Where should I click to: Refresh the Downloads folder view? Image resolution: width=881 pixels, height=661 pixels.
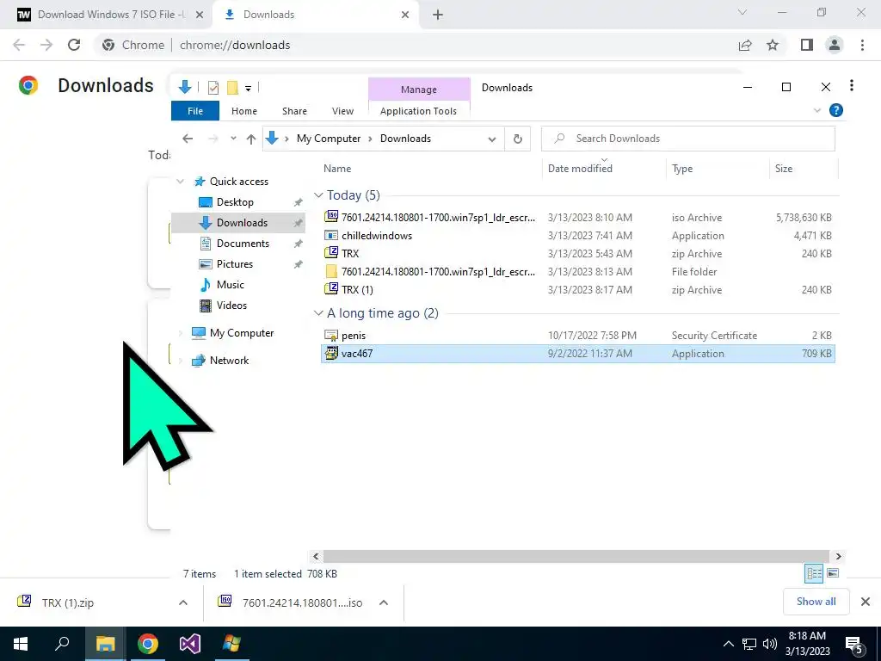click(x=517, y=139)
